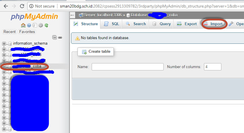Viewport: 244px width, 133px height.
Task: Click the Favorites button
Action: (x=27, y=32)
